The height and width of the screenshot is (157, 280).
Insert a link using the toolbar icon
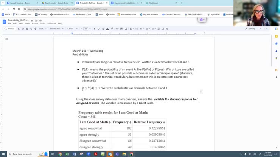coord(117,29)
